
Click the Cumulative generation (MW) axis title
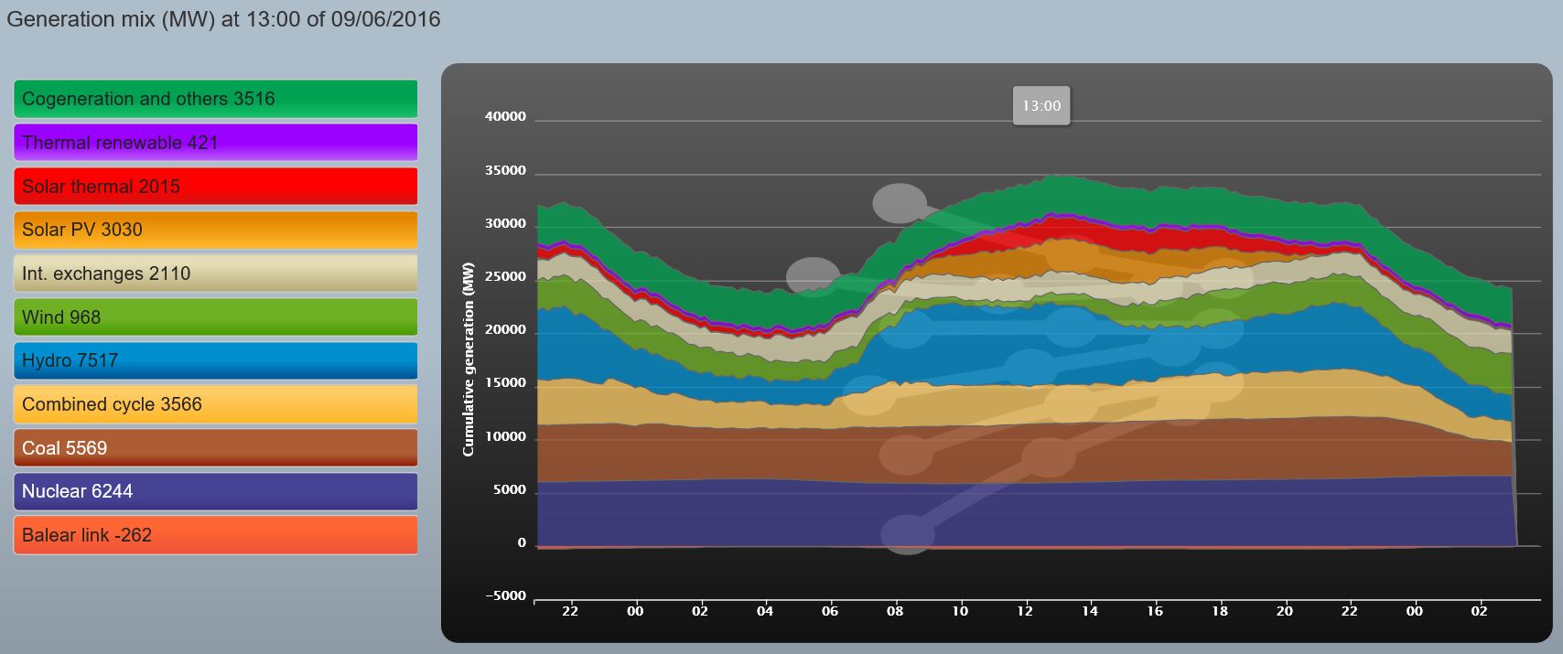[469, 359]
